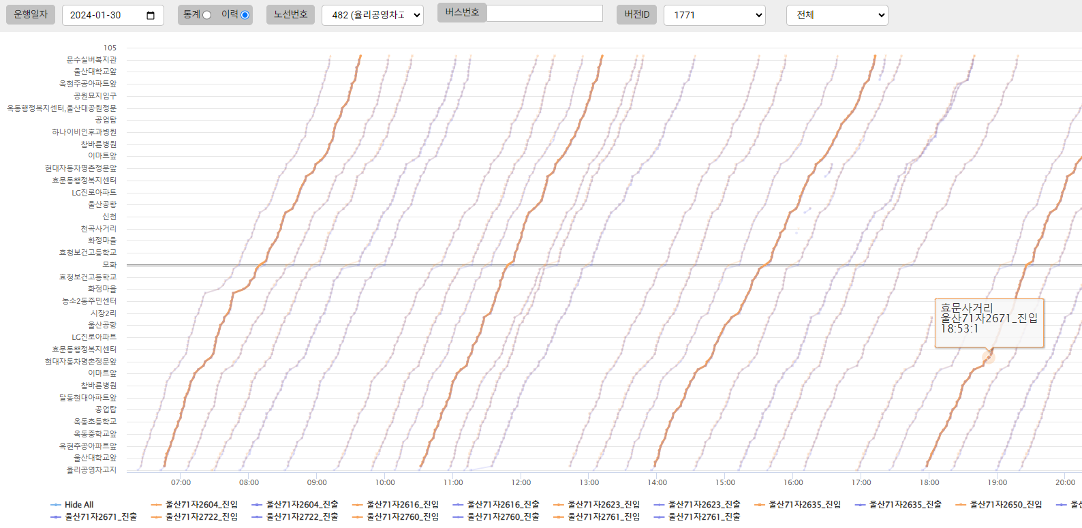Select the 이력 radio button
Image resolution: width=1082 pixels, height=528 pixels.
[245, 15]
